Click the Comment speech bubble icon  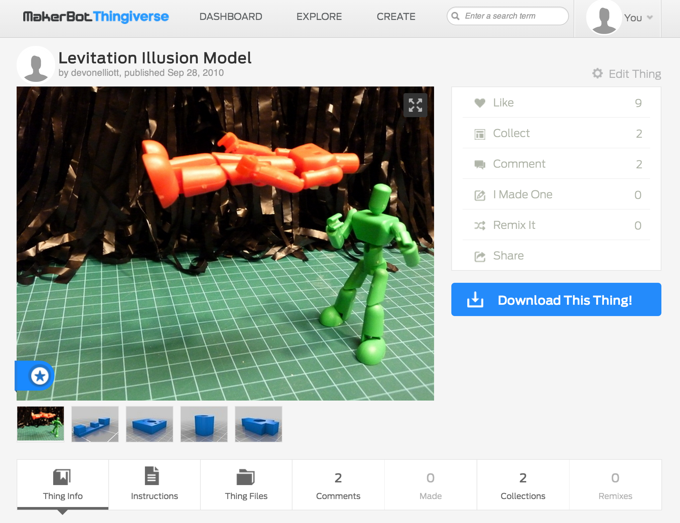[x=480, y=164]
